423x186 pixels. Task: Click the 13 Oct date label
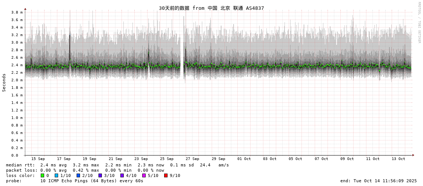[398, 159]
